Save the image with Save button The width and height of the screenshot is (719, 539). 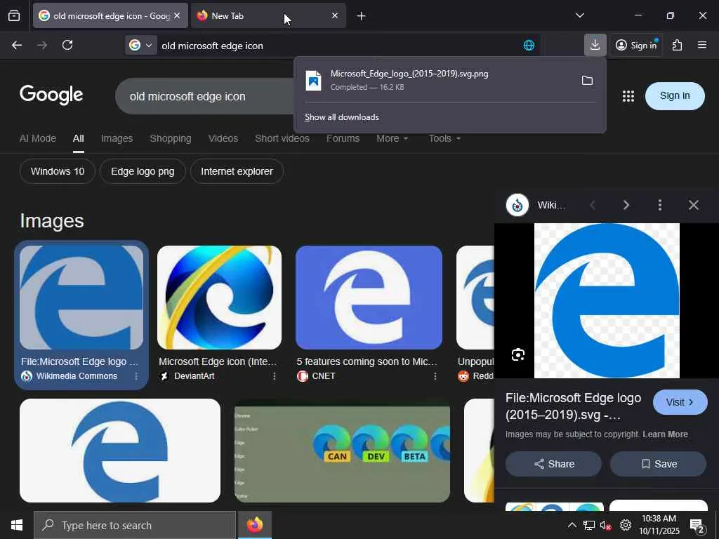click(658, 464)
